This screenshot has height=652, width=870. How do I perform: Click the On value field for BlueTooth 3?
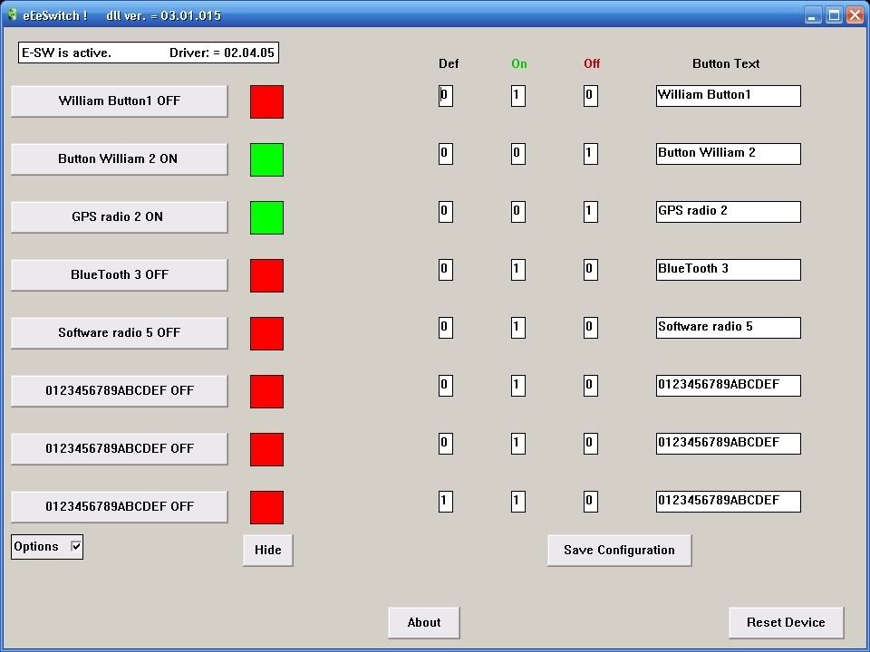pyautogui.click(x=517, y=269)
